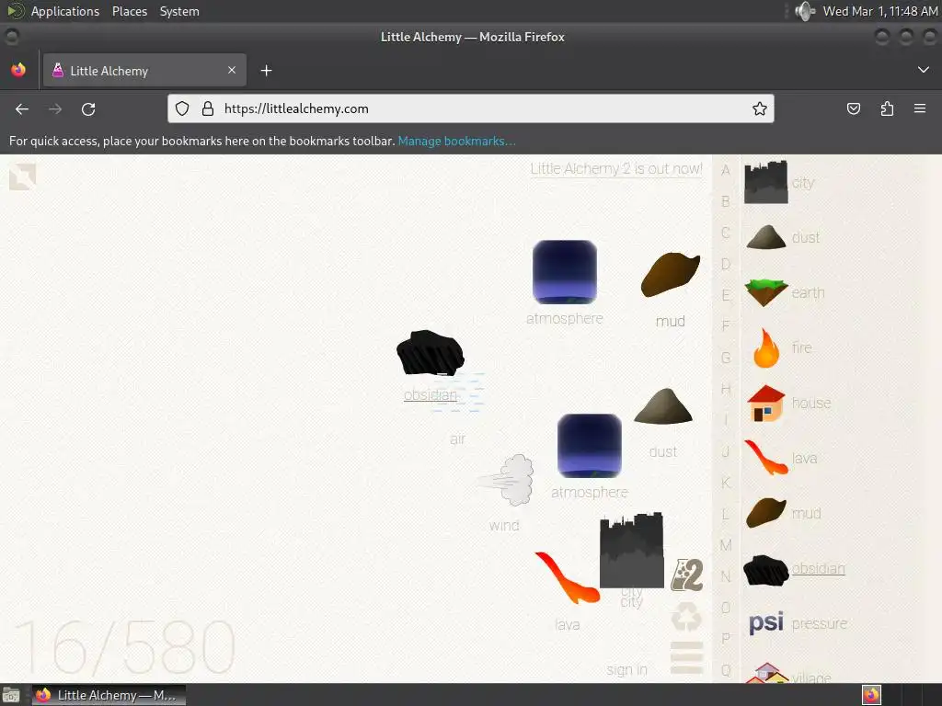The width and height of the screenshot is (942, 706).
Task: Click the wind element on the workspace
Action: pyautogui.click(x=505, y=480)
